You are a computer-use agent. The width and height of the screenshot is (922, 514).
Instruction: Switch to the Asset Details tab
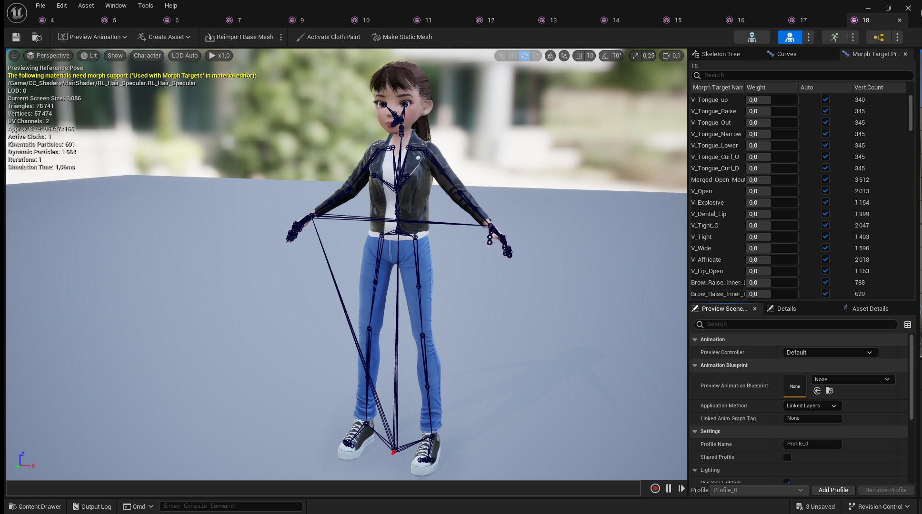(870, 309)
